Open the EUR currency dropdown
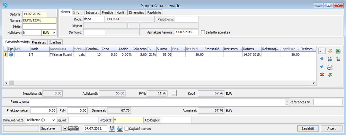The height and width of the screenshot is (135, 346). coord(54,33)
